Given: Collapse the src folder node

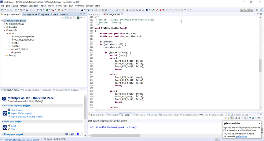Looking at the screenshot, I should (7, 33).
